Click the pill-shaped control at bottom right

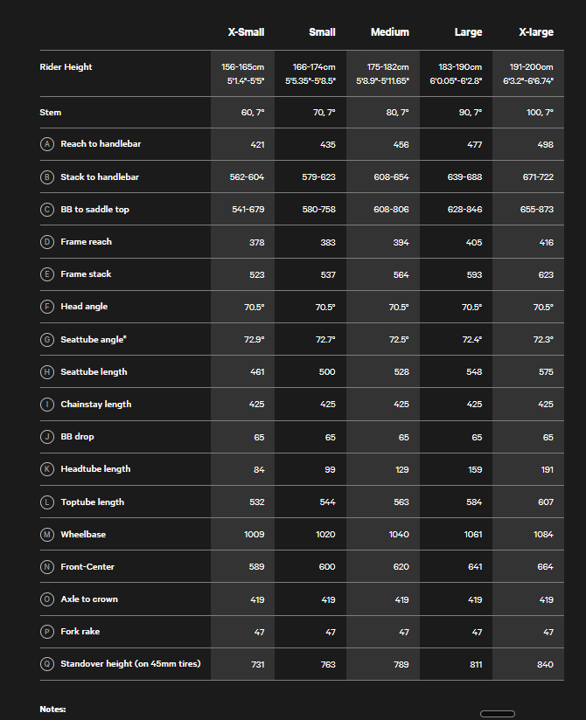point(498,714)
